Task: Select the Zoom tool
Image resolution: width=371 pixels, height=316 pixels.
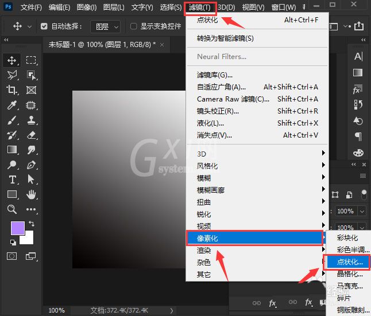Action: pos(12,209)
